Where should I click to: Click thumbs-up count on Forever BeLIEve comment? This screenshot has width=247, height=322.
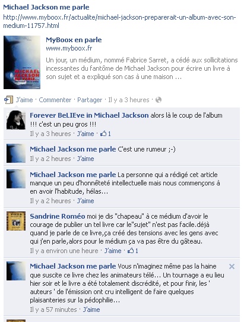(106, 134)
